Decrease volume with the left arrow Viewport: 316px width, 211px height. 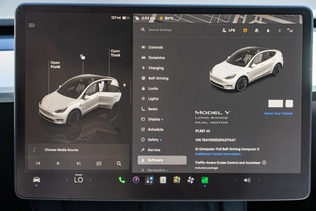(236, 180)
